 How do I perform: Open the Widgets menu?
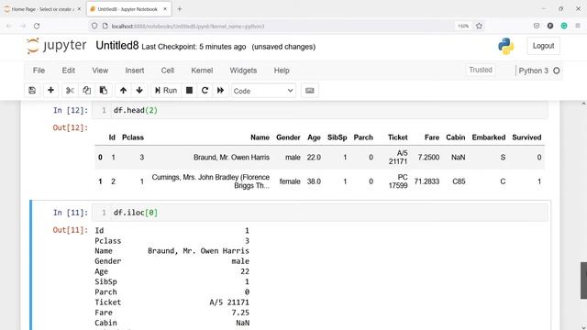point(243,71)
